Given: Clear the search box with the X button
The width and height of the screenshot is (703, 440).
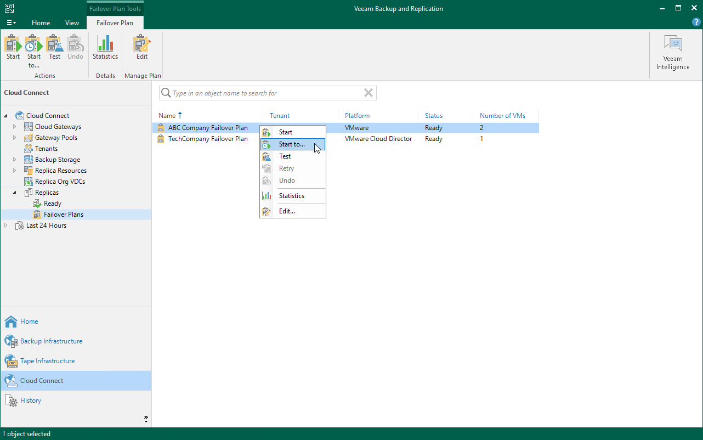Looking at the screenshot, I should tap(368, 93).
